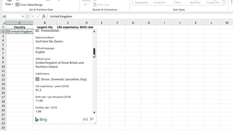
Task: Click the Birth rate header cell
Action: 87,27
